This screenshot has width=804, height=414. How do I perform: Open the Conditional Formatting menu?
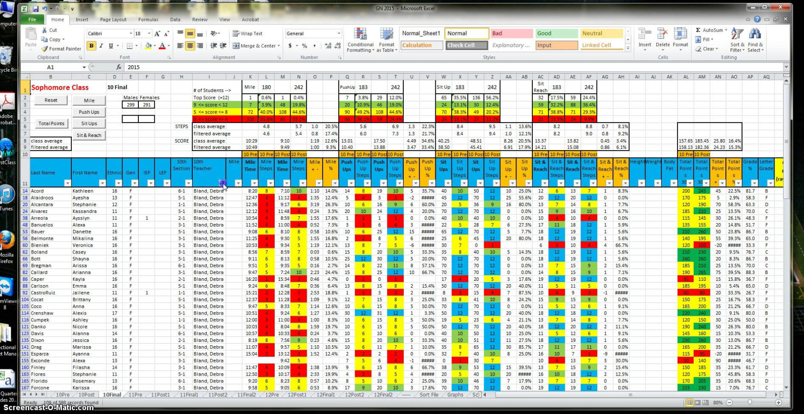[360, 41]
